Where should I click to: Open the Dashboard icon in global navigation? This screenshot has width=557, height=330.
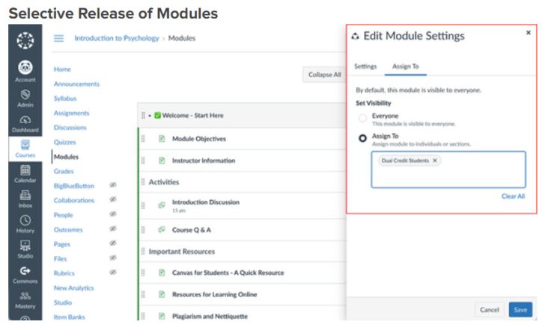25,119
